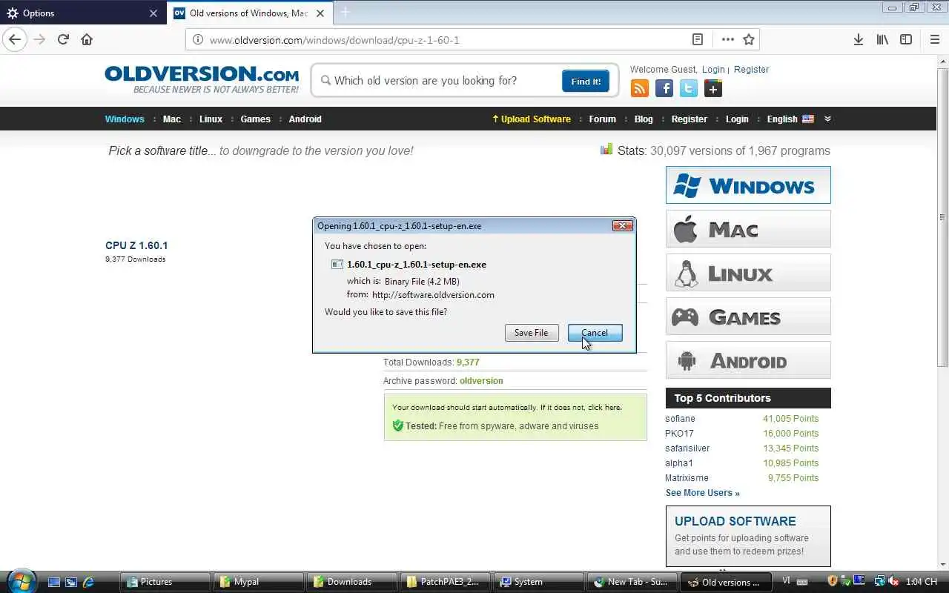Show site information icon in address bar
Viewport: 949px width, 593px height.
[x=198, y=39]
